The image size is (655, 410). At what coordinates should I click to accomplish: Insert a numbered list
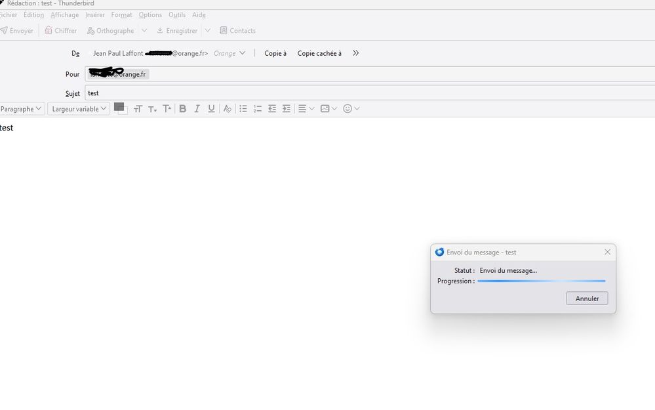coord(257,108)
